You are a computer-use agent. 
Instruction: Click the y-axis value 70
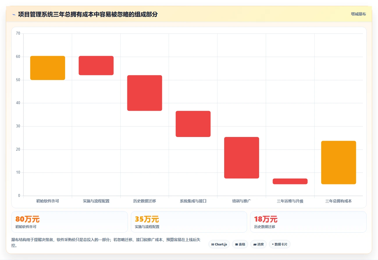tap(18, 33)
